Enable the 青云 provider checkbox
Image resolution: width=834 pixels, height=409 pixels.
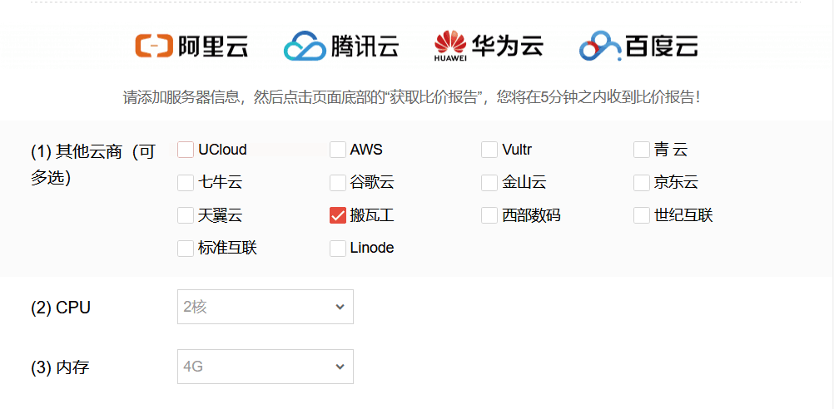click(642, 150)
